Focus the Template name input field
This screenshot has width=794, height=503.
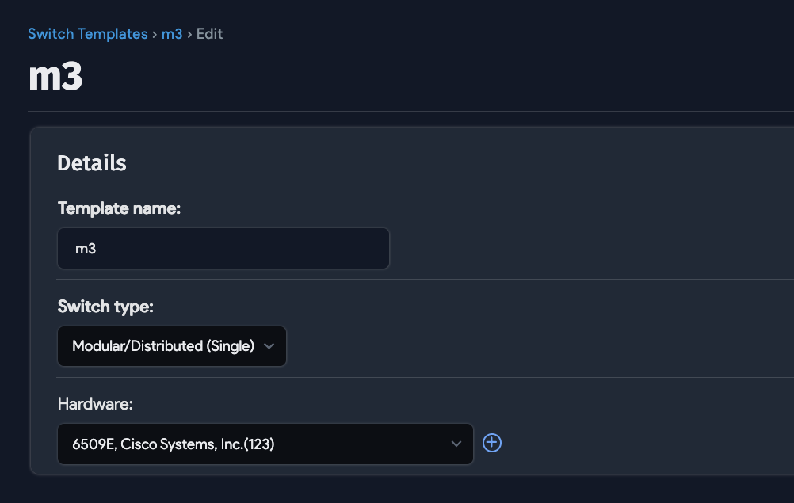[223, 249]
